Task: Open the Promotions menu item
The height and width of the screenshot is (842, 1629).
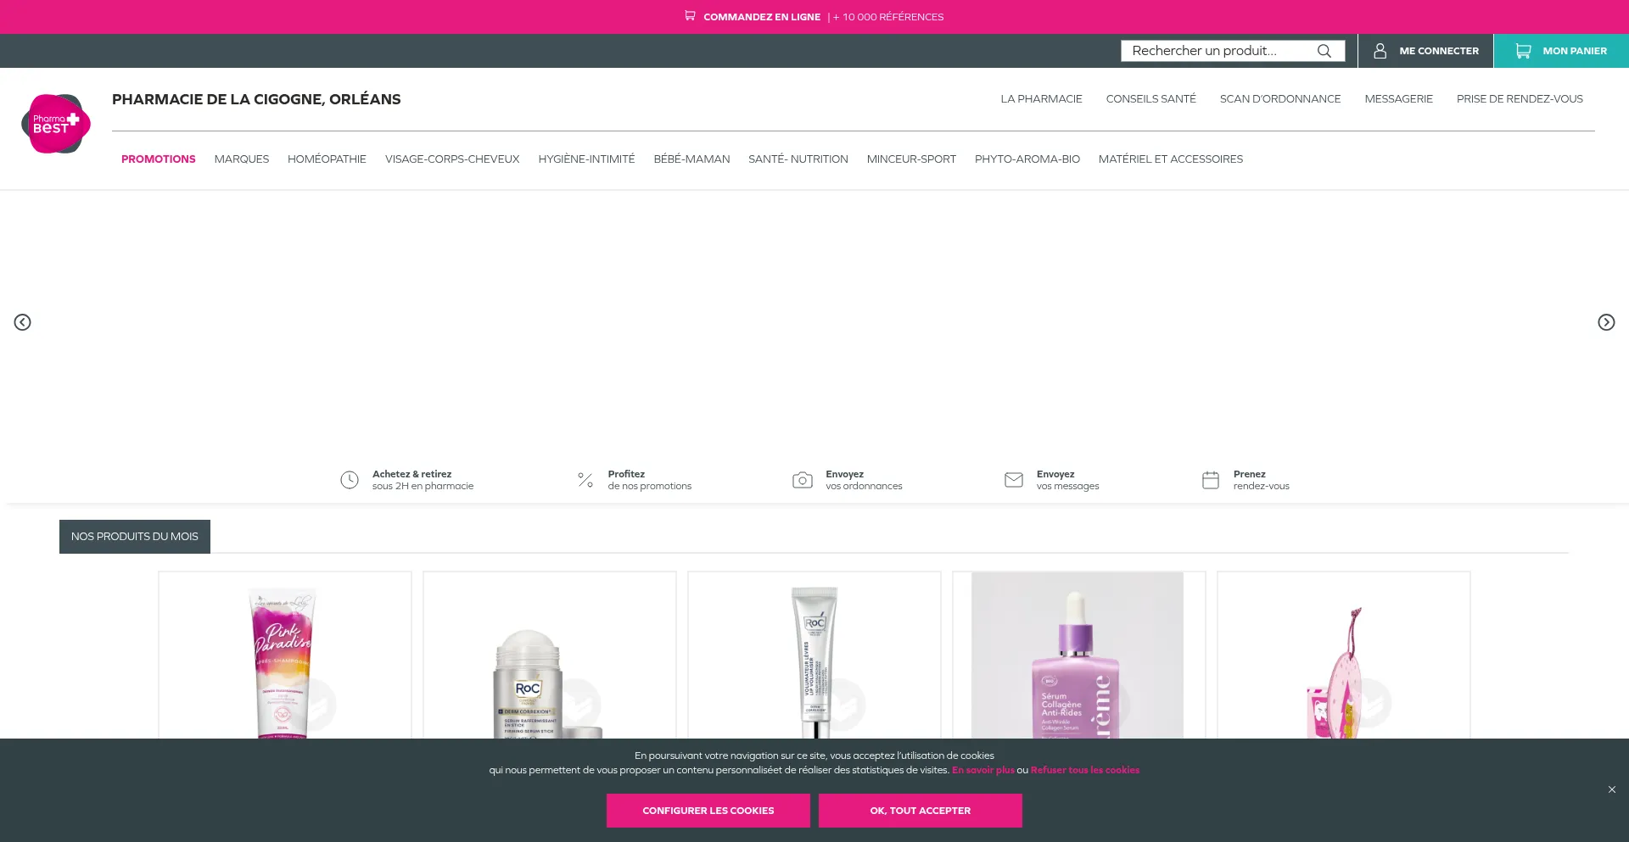Action: coord(158,159)
